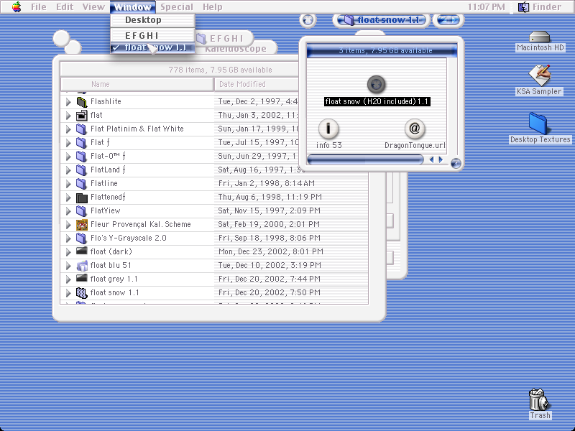Expand the flat item triangle
This screenshot has height=431, width=575.
coord(68,116)
